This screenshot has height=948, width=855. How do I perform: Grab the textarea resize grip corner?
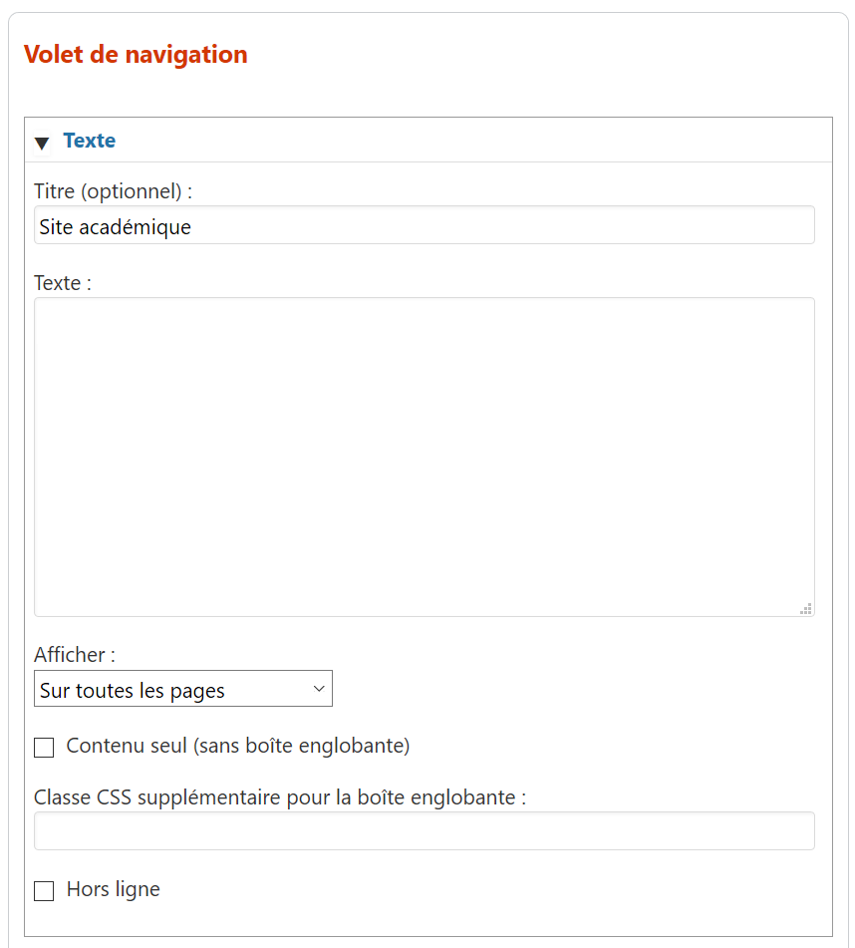tap(806, 608)
